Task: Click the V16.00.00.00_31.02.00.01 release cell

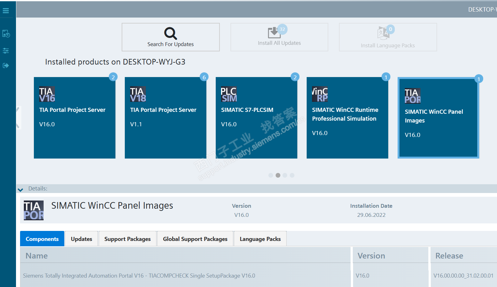Action: click(463, 276)
